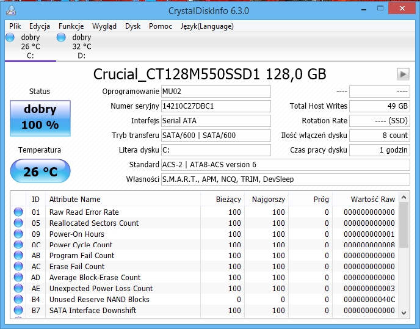Click the Własności field with S.M.A.R.T. features
Viewport: 420px width, 329px height.
coord(286,179)
